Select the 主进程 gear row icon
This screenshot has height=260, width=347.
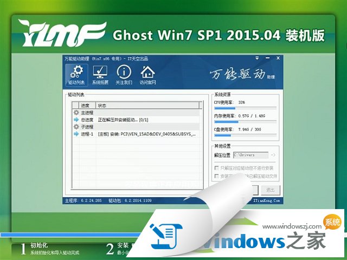pyautogui.click(x=76, y=113)
